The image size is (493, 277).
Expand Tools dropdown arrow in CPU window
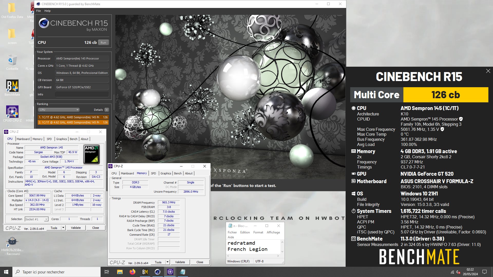pyautogui.click(x=63, y=228)
